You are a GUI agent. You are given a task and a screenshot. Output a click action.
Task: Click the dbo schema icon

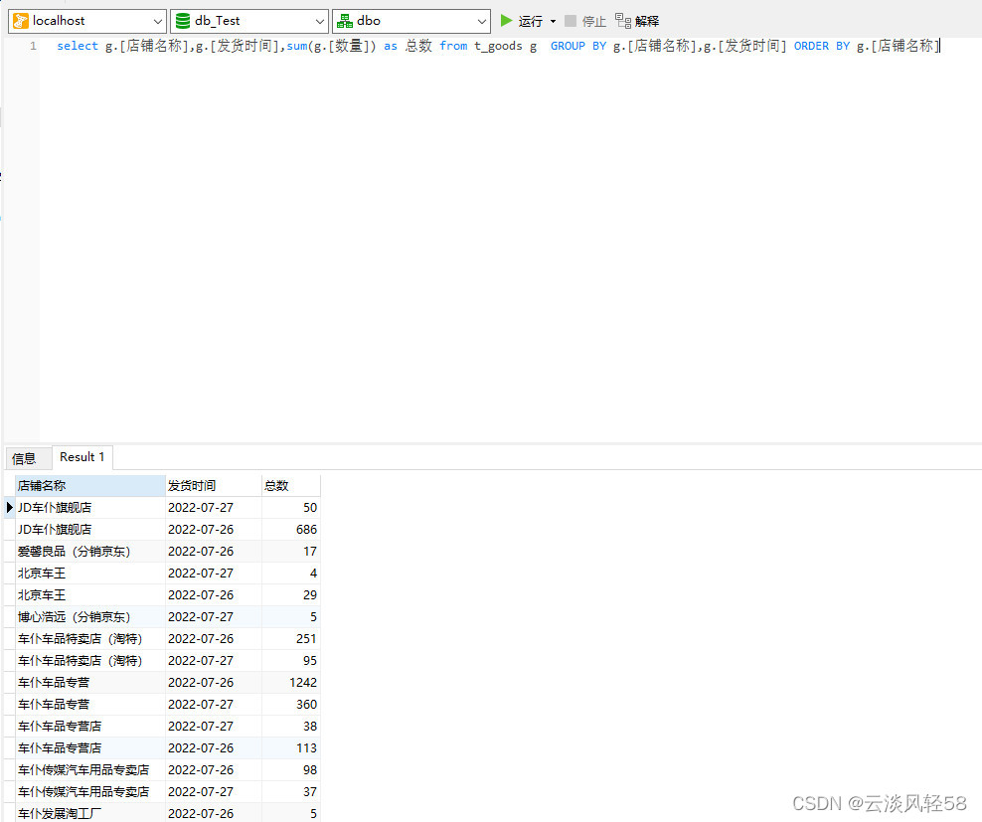(345, 21)
